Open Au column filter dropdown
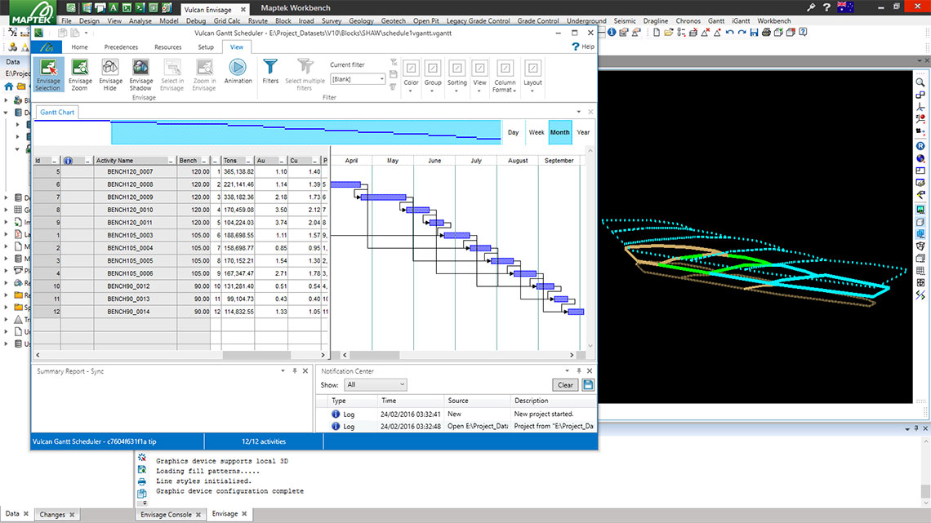Screen dimensions: 931x523 coord(282,161)
